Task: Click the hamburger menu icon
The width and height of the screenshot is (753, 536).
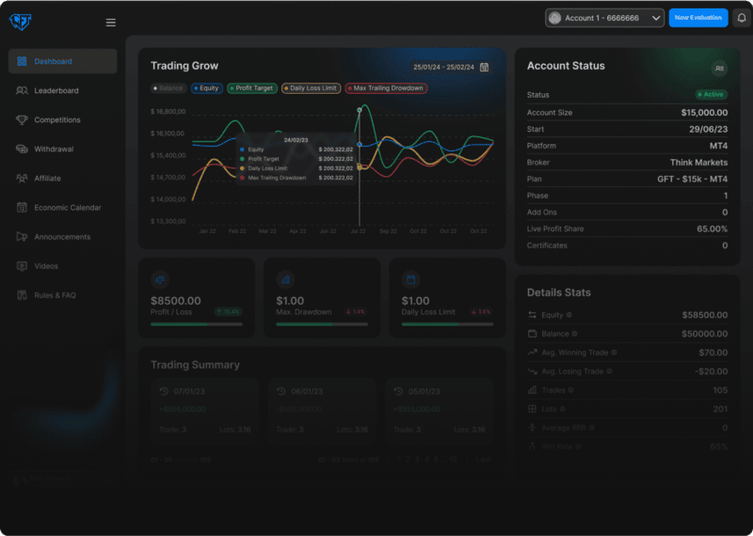Action: pyautogui.click(x=111, y=23)
